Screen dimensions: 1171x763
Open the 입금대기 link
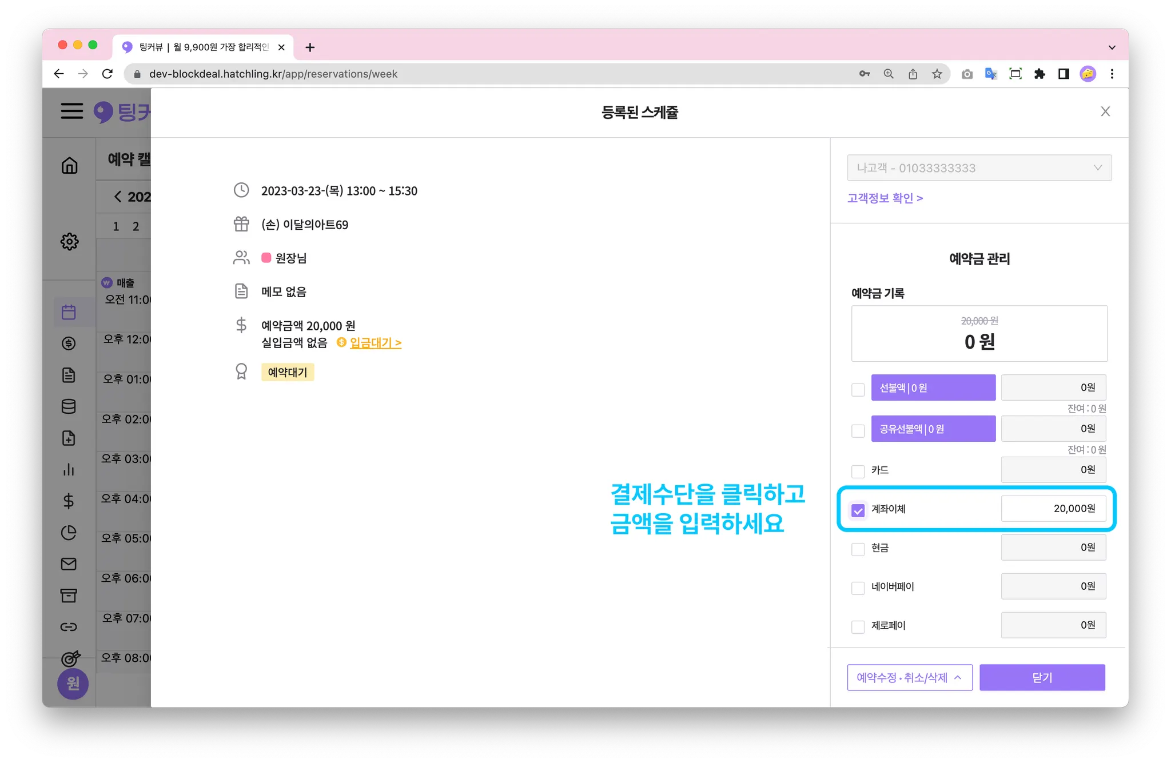[375, 343]
